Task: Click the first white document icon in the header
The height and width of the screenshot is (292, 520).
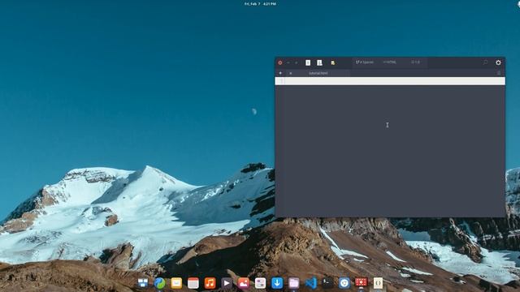Action: (x=308, y=62)
